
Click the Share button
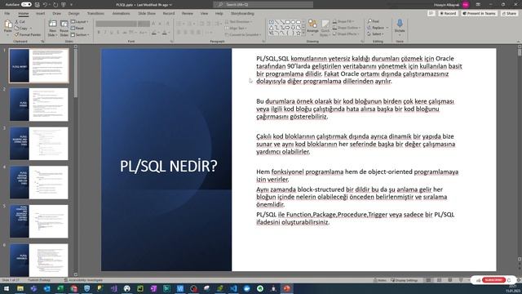coord(509,13)
